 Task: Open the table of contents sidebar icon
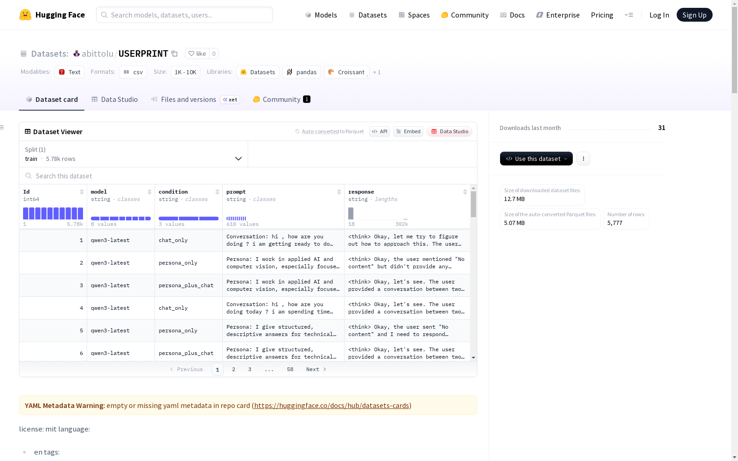coord(2,127)
